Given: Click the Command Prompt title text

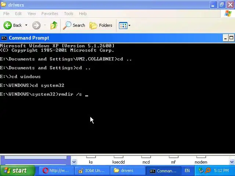Looking at the screenshot, I should (29, 38).
